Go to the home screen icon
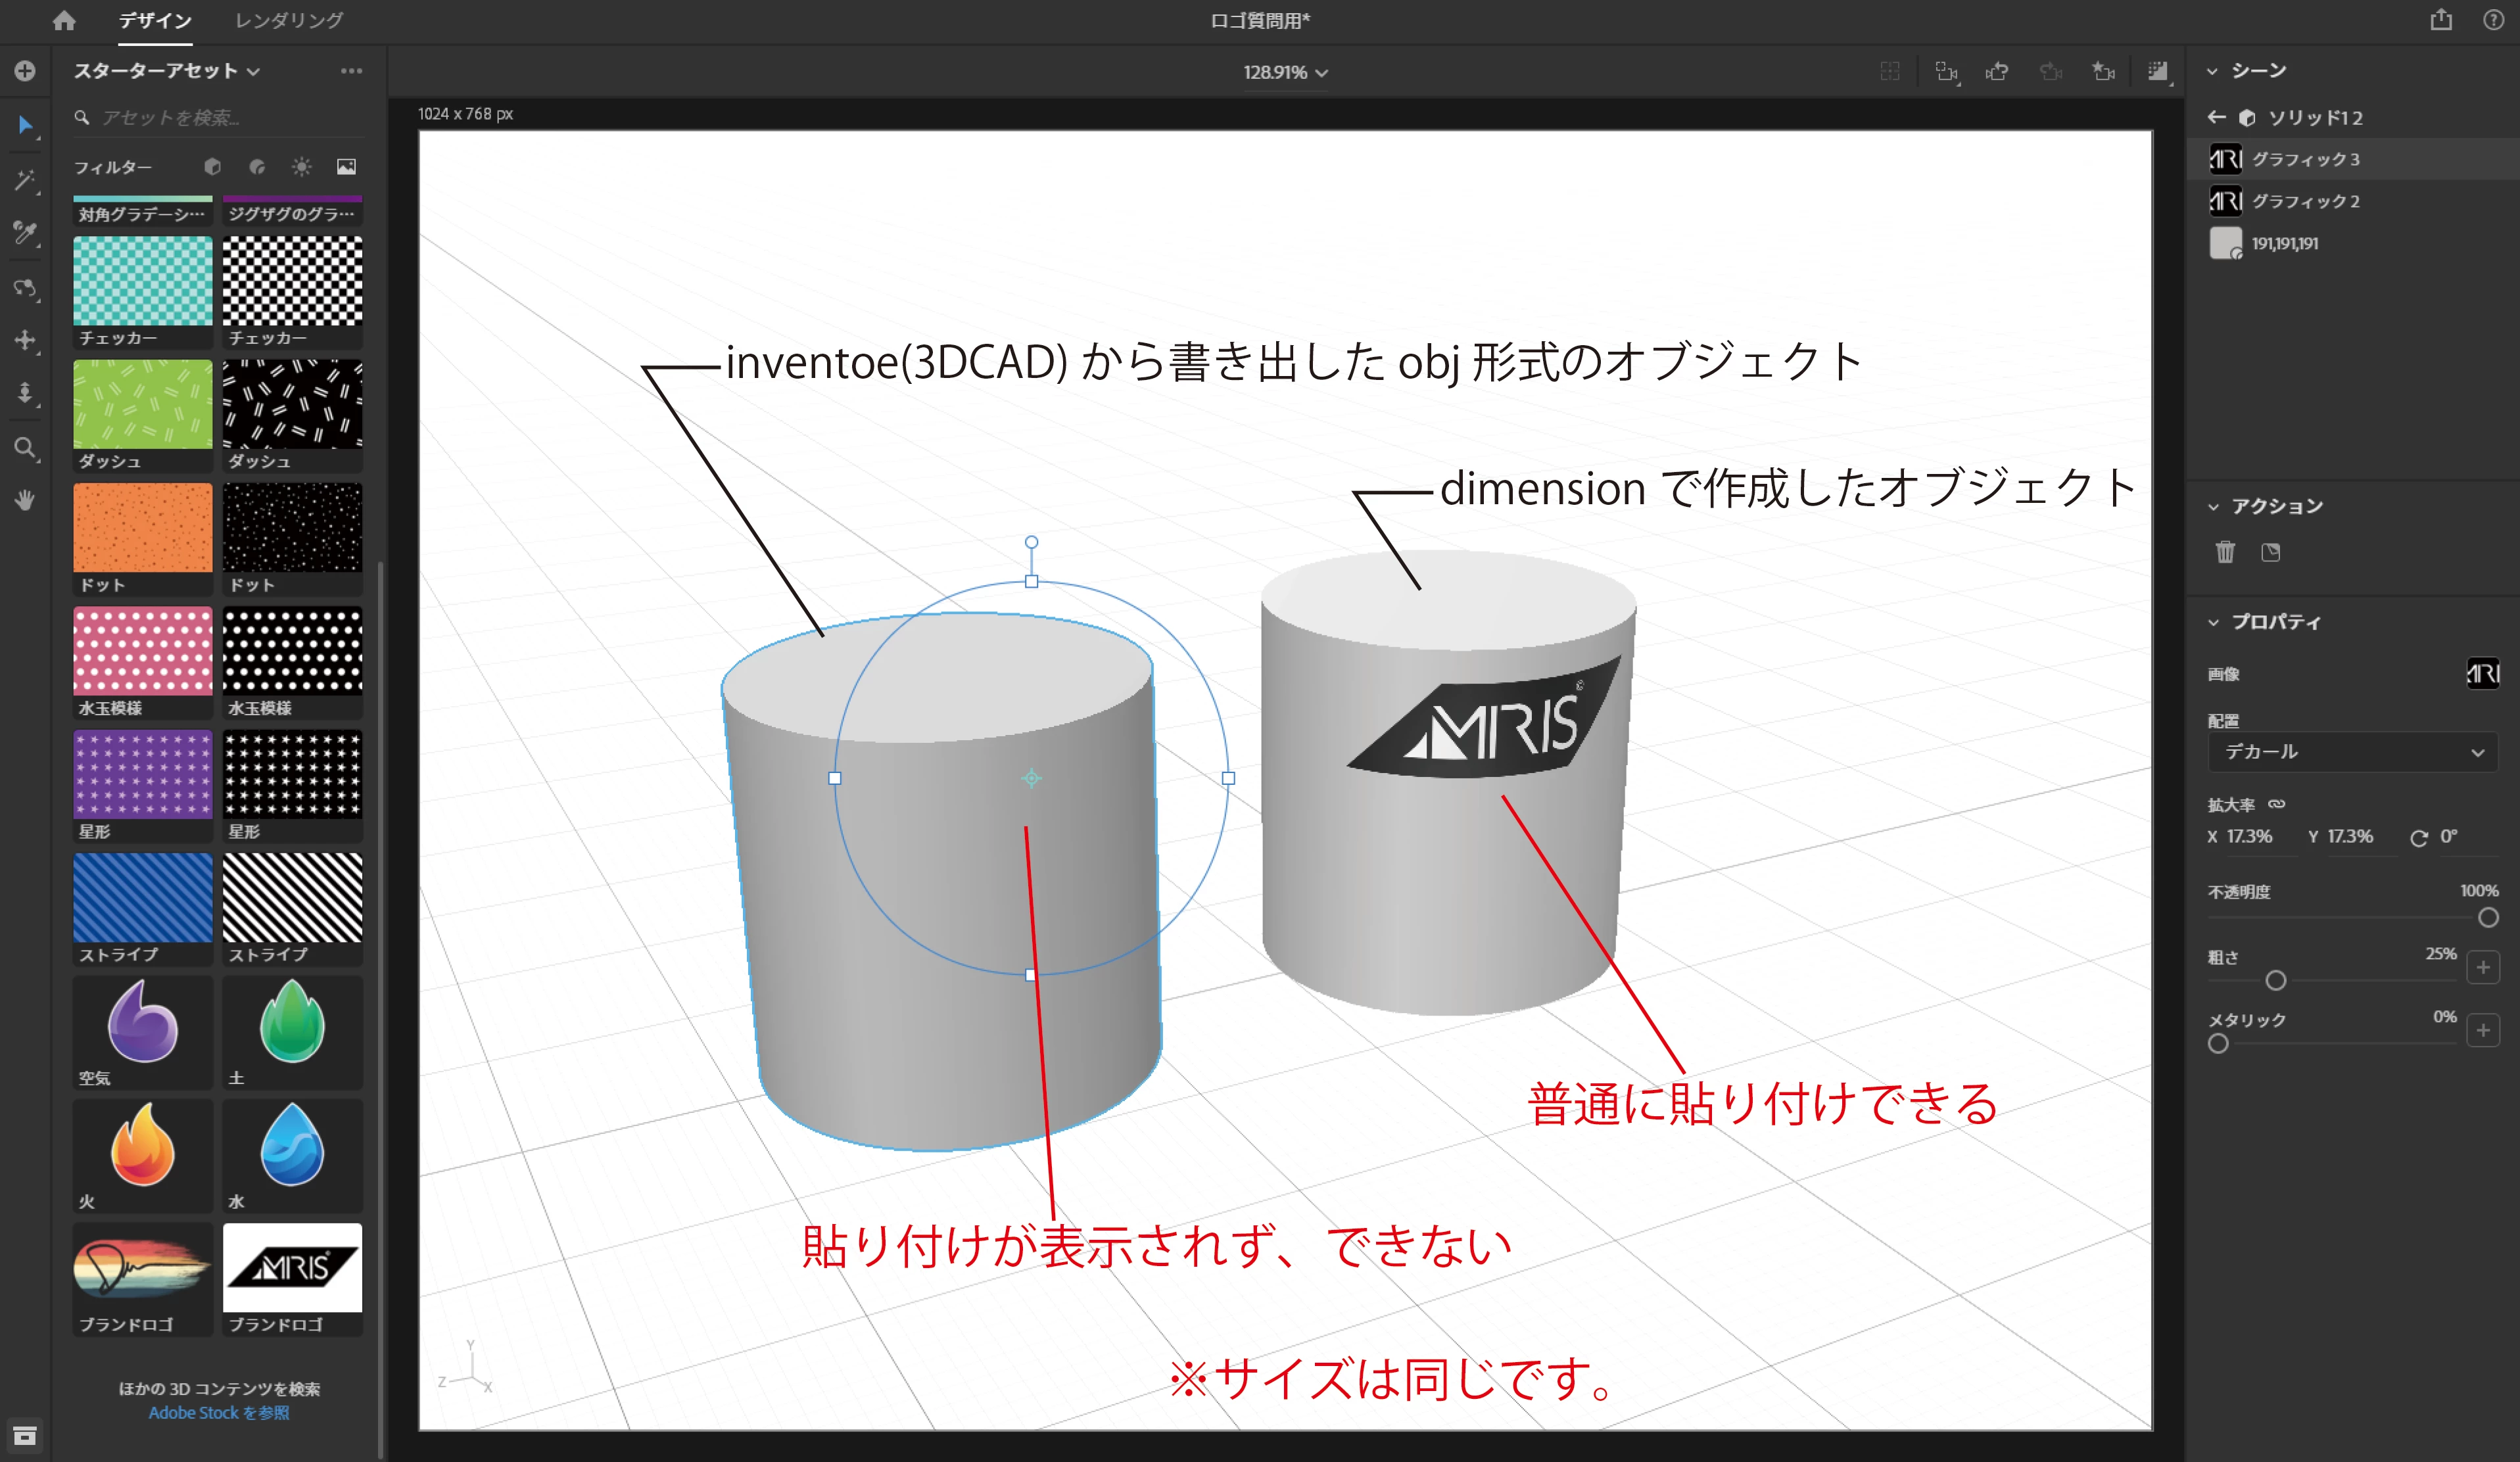This screenshot has height=1462, width=2520. click(x=64, y=20)
